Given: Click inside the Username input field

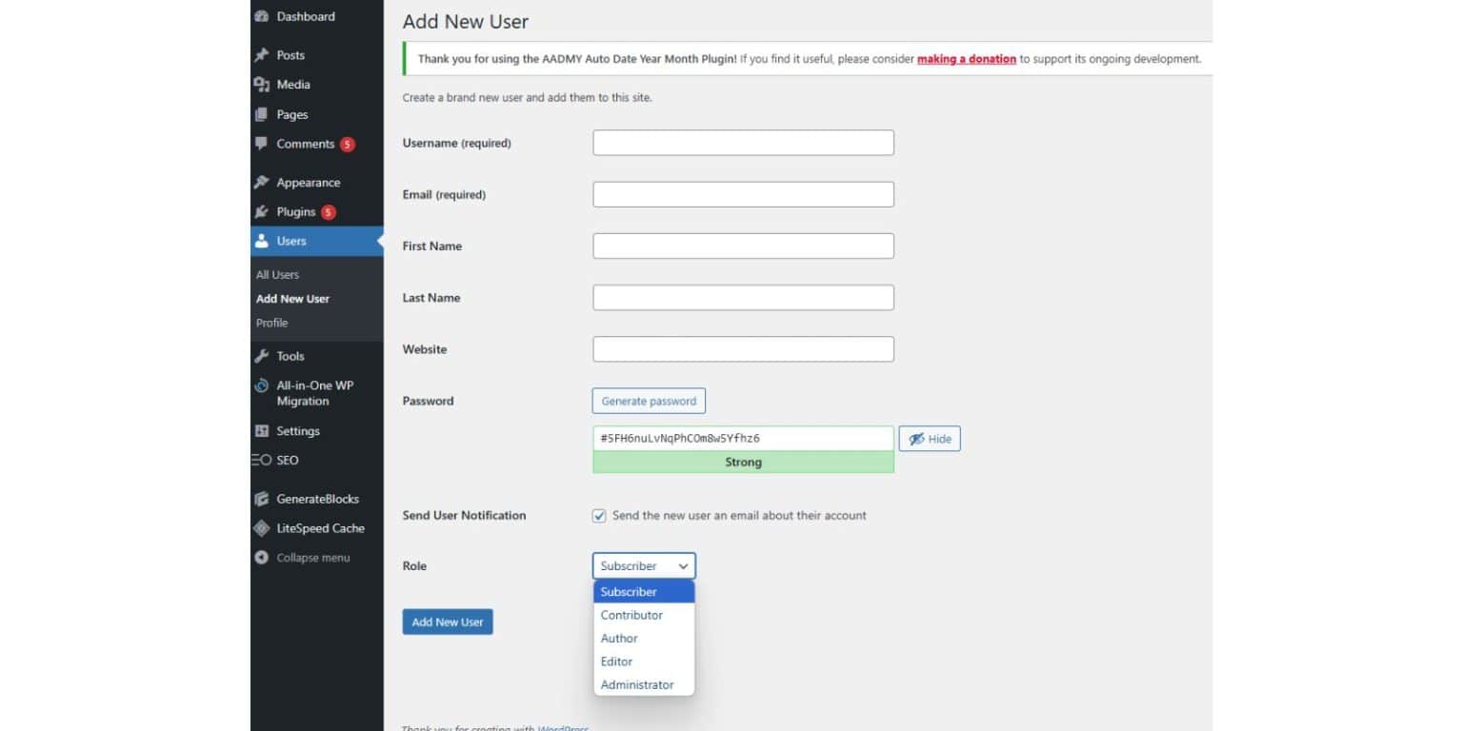Looking at the screenshot, I should coord(743,142).
